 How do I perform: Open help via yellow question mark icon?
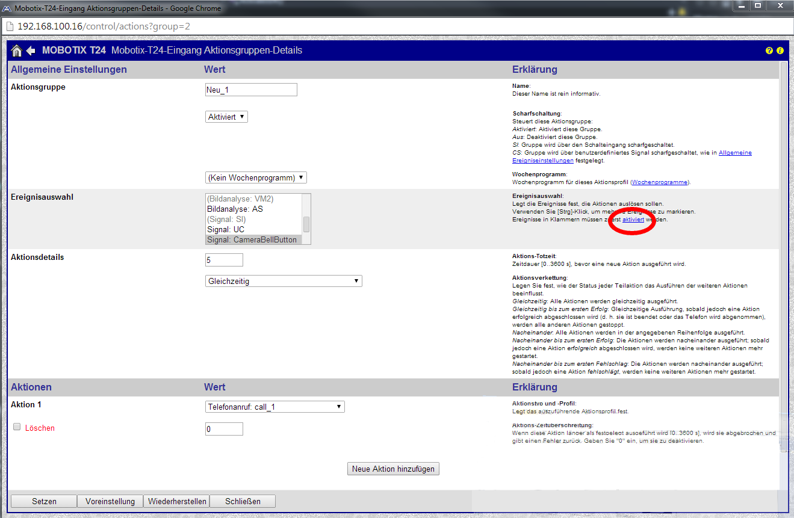769,51
